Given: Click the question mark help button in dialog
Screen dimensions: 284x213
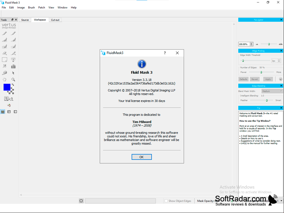Looking at the screenshot, I should (x=165, y=53).
